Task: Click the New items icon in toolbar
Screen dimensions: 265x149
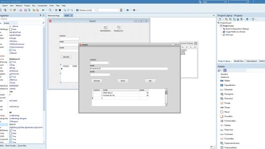Action: [11, 10]
